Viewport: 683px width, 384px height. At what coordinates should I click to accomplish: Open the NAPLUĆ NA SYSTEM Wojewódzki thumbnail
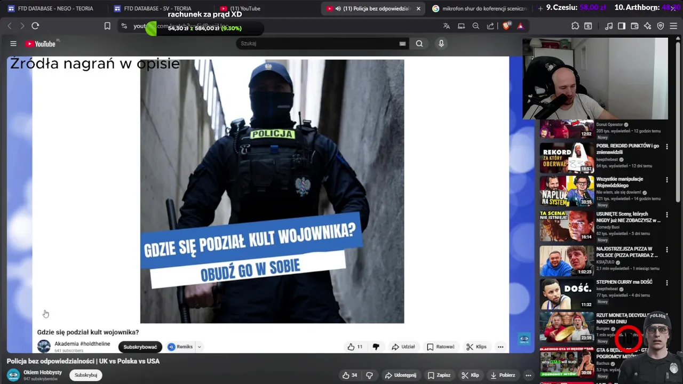[567, 191]
